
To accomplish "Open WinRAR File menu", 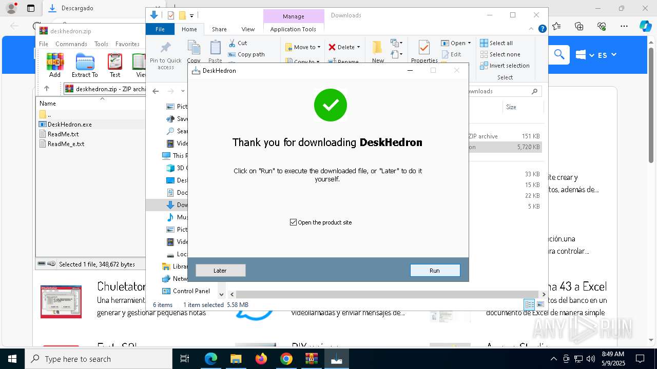I will pyautogui.click(x=44, y=44).
